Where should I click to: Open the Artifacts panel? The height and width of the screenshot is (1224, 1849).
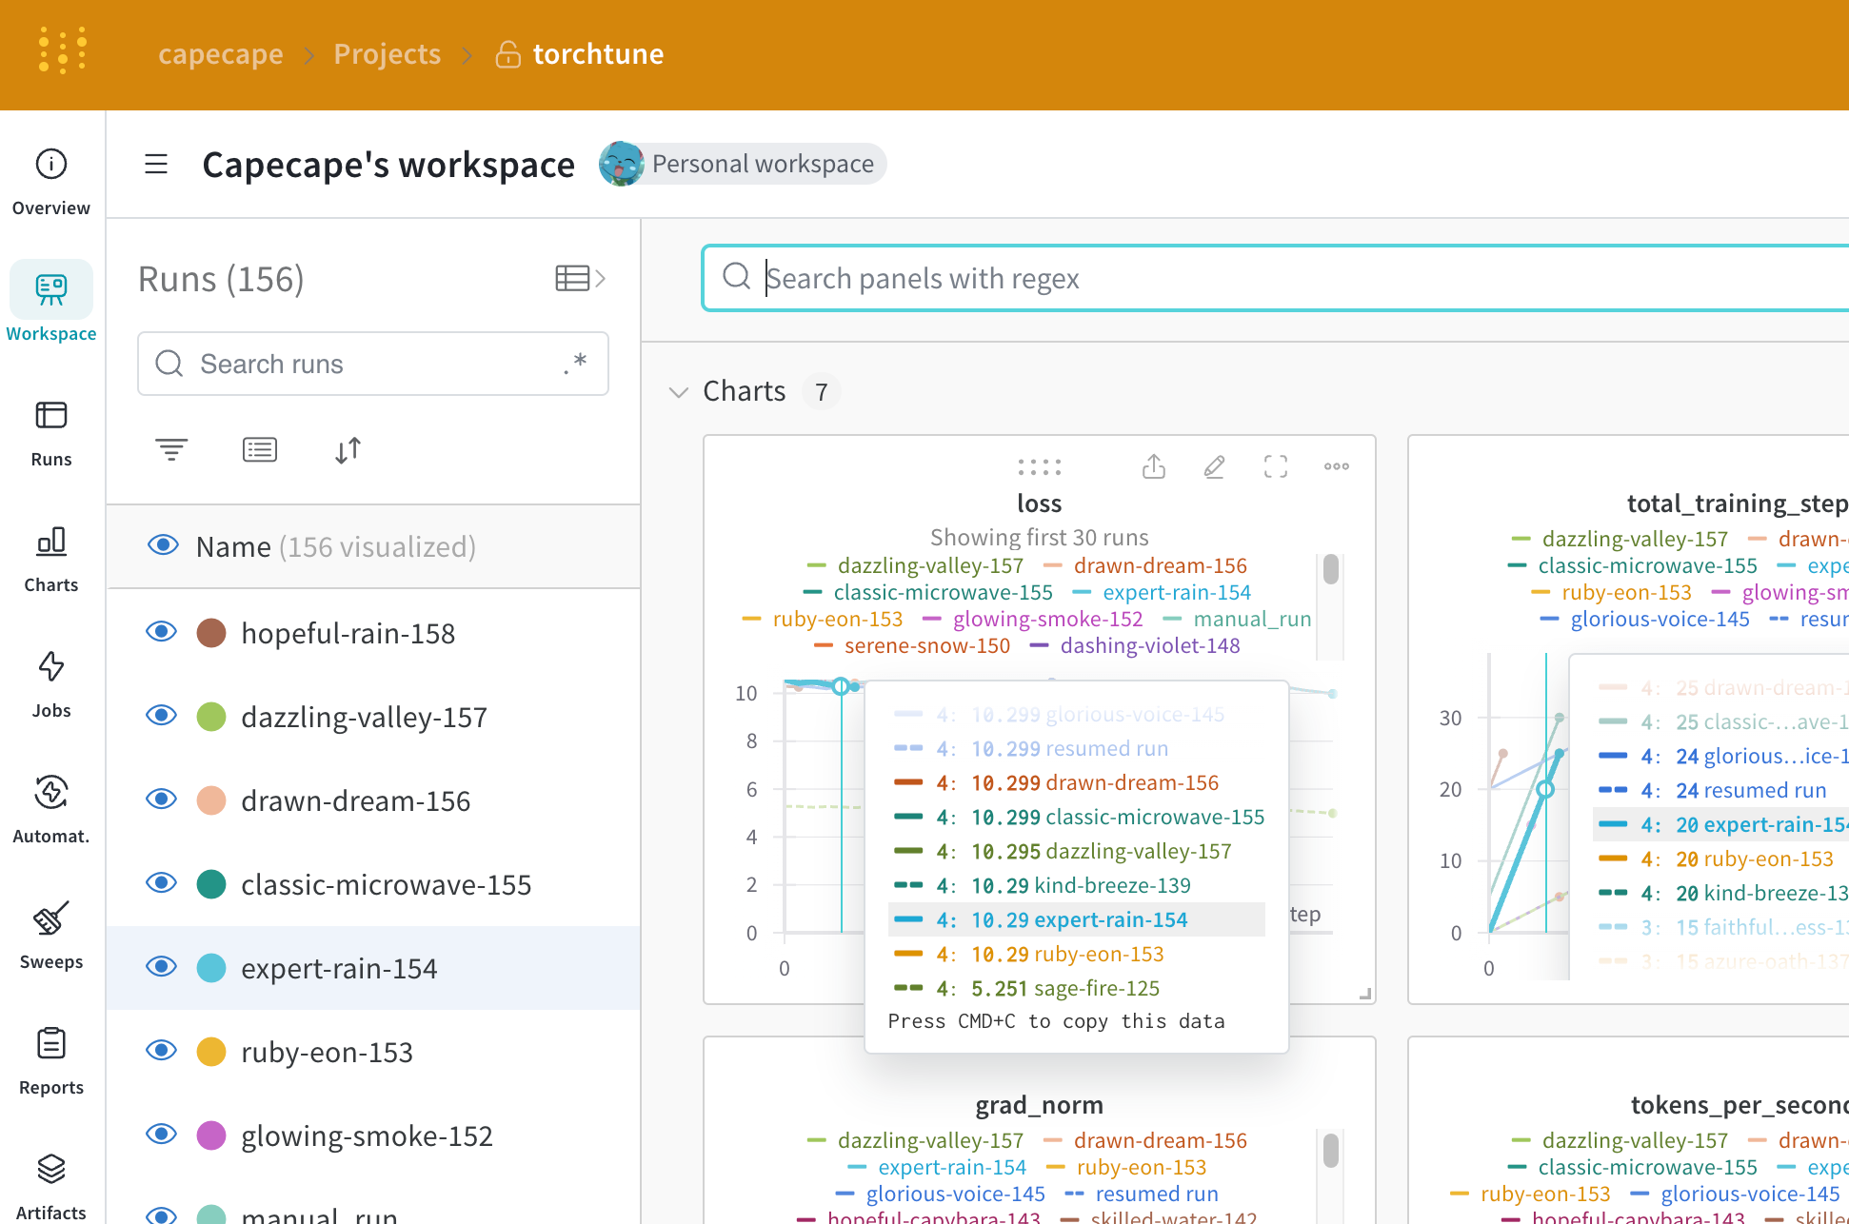[50, 1180]
